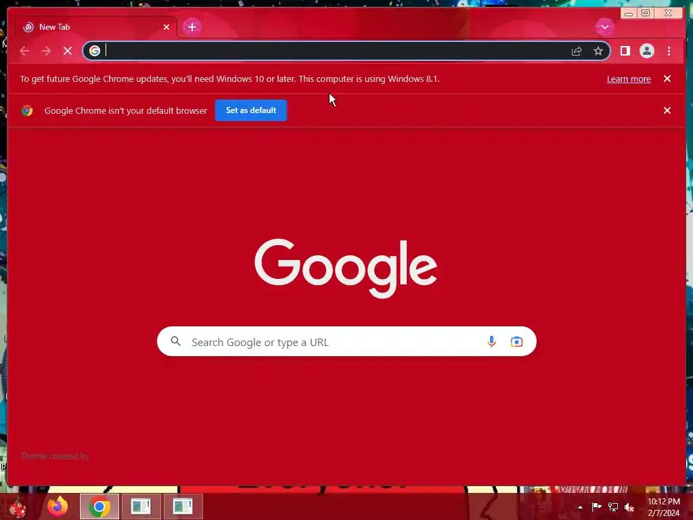The image size is (693, 520).
Task: Click the text Google Chrome isn't your default browser
Action: pyautogui.click(x=125, y=110)
